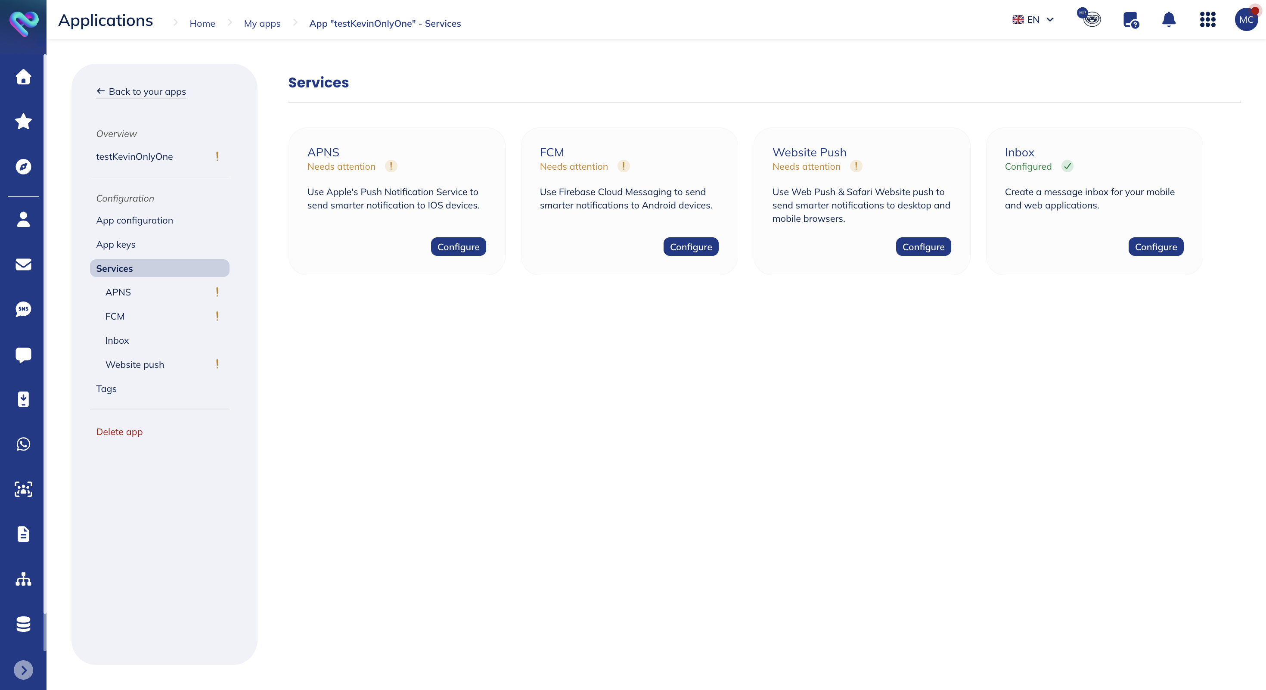Click Configure button on Inbox card
The width and height of the screenshot is (1266, 690).
[x=1155, y=247]
